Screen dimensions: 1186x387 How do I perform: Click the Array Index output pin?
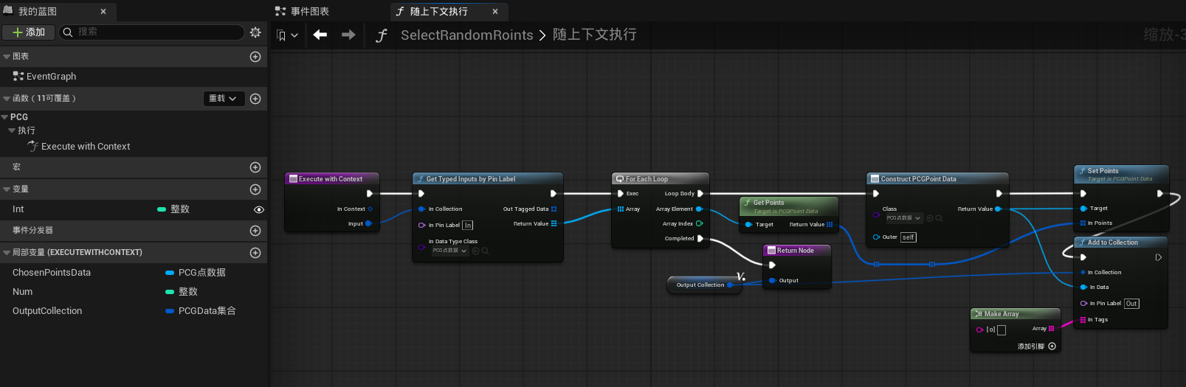coord(700,223)
